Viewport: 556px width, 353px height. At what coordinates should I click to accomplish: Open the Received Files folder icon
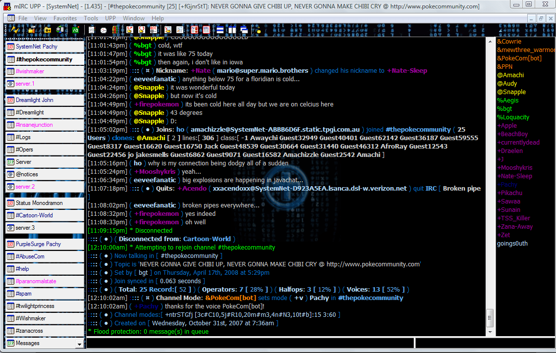167,30
